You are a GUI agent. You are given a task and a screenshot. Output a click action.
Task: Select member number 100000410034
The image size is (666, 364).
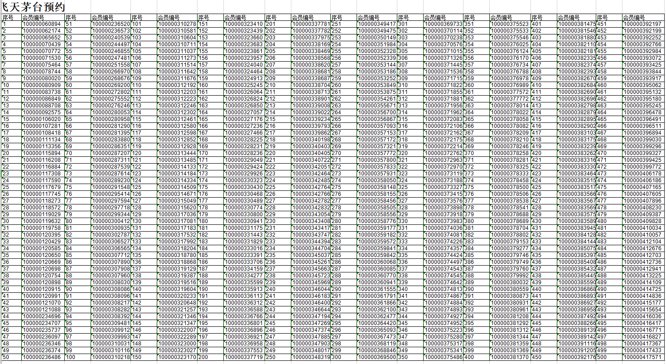642,228
